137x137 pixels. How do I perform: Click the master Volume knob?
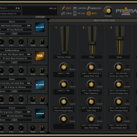click(x=108, y=11)
